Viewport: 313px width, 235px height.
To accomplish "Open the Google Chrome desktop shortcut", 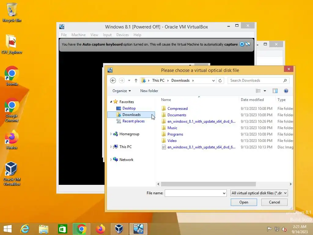I will 12,110.
